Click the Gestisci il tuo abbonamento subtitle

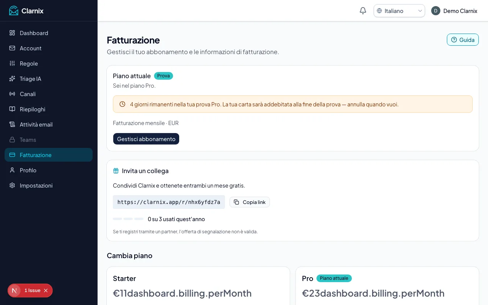tap(193, 52)
